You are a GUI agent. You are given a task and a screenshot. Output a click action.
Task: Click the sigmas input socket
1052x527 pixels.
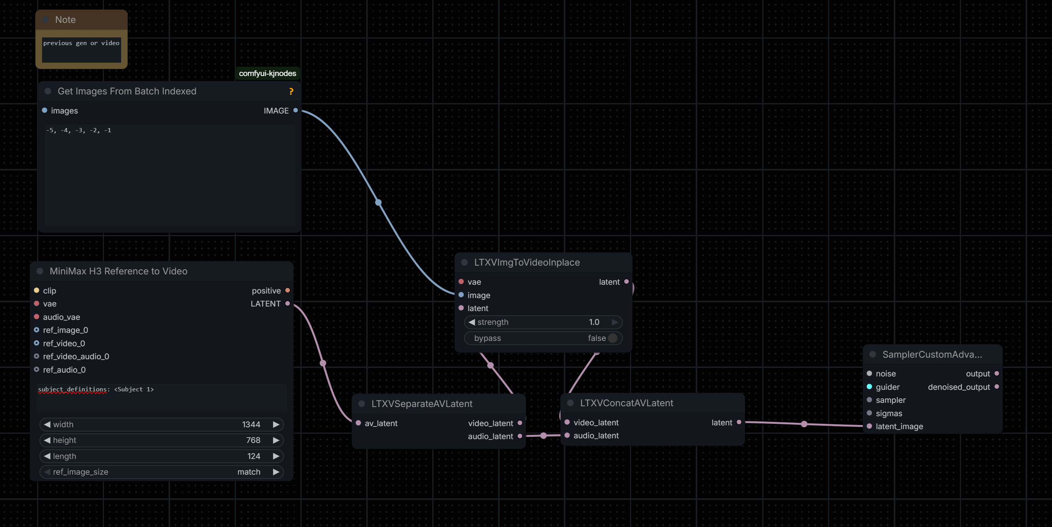869,413
